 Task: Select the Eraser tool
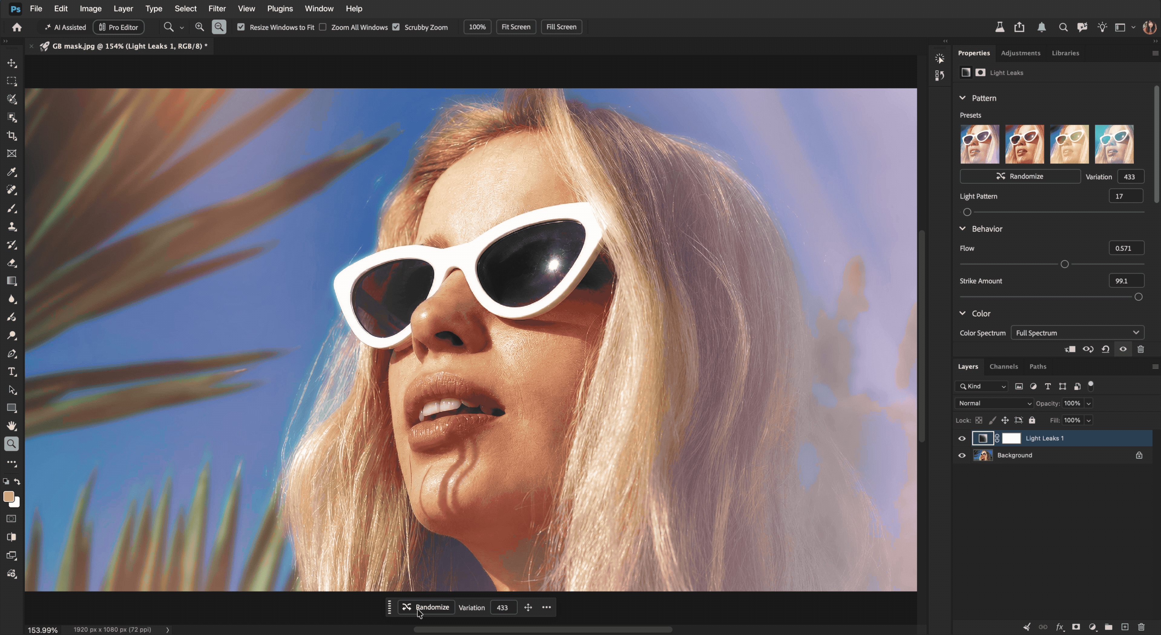12,263
